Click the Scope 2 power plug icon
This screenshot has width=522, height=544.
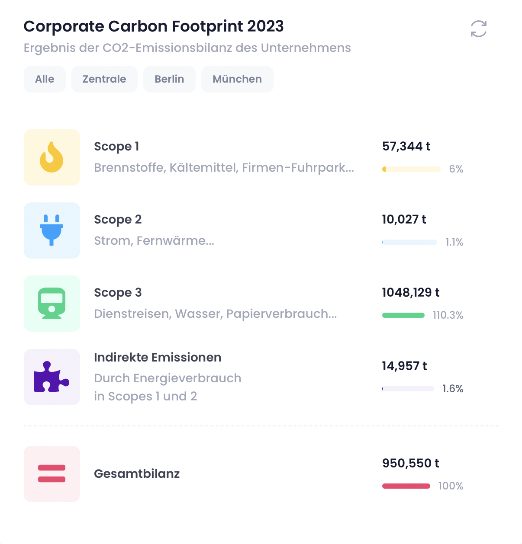click(52, 230)
